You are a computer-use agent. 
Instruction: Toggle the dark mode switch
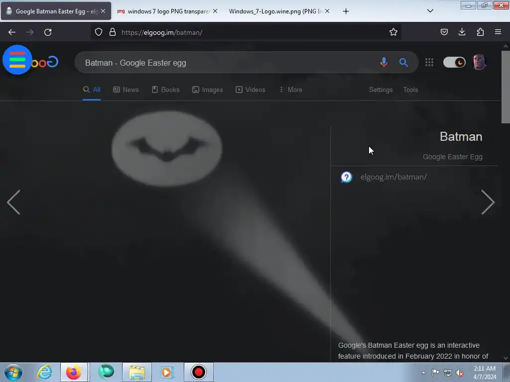click(454, 62)
